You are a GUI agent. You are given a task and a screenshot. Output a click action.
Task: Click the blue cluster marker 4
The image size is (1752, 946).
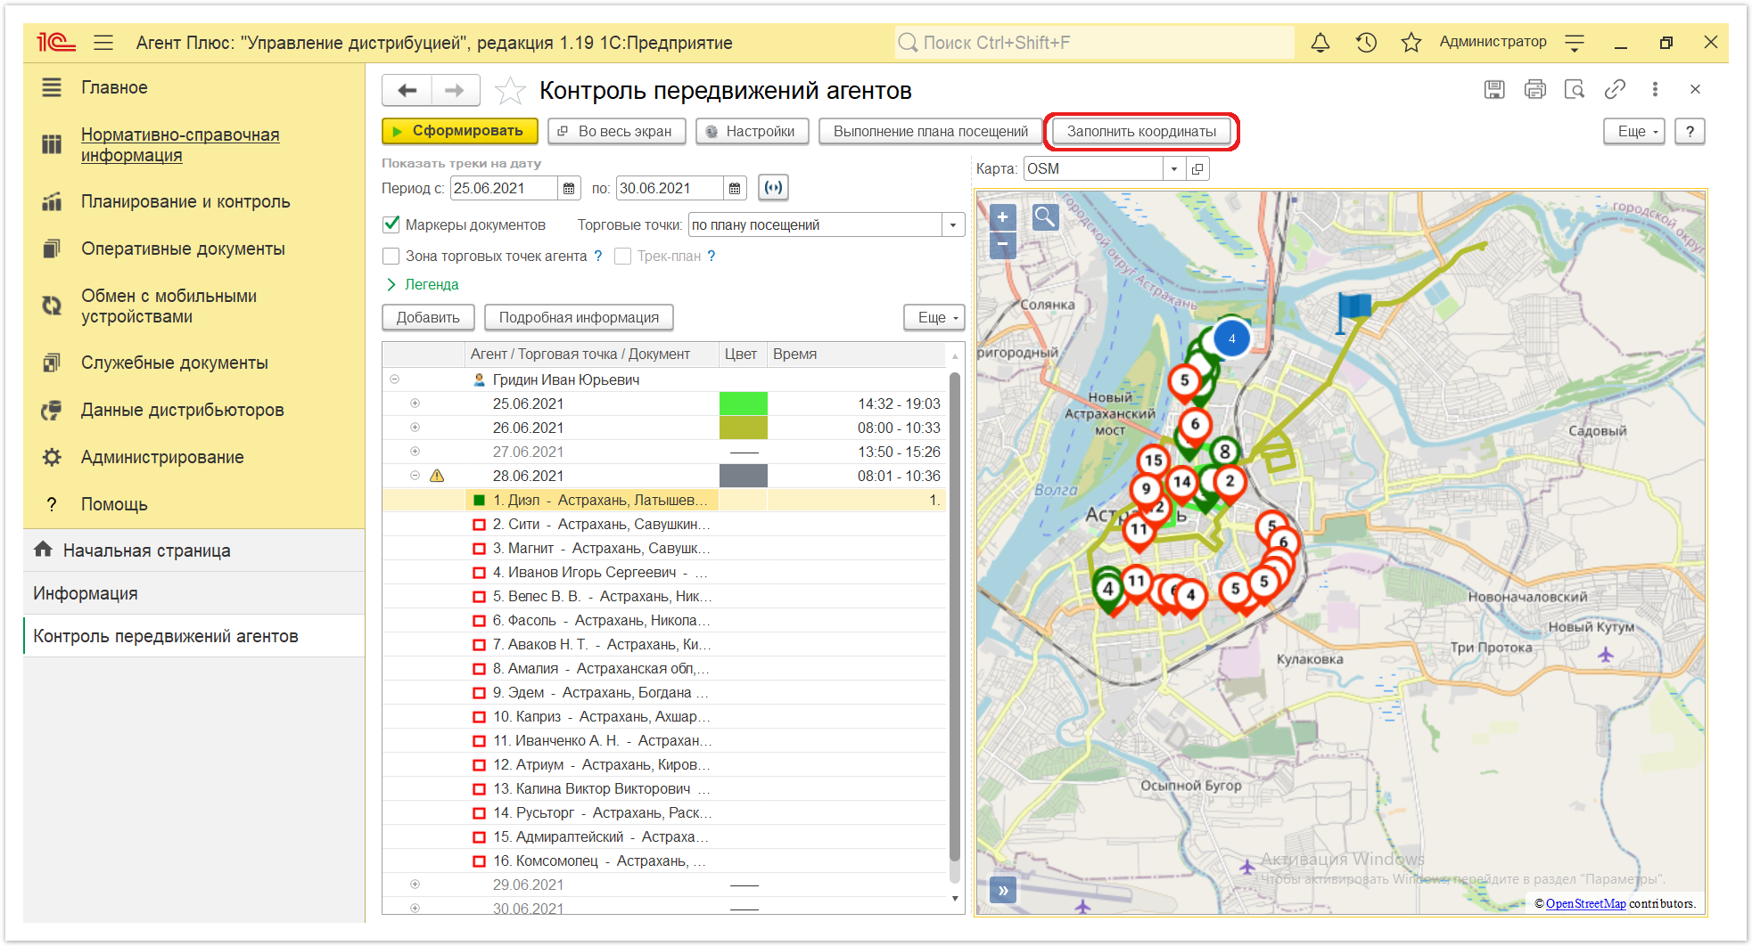click(1231, 338)
